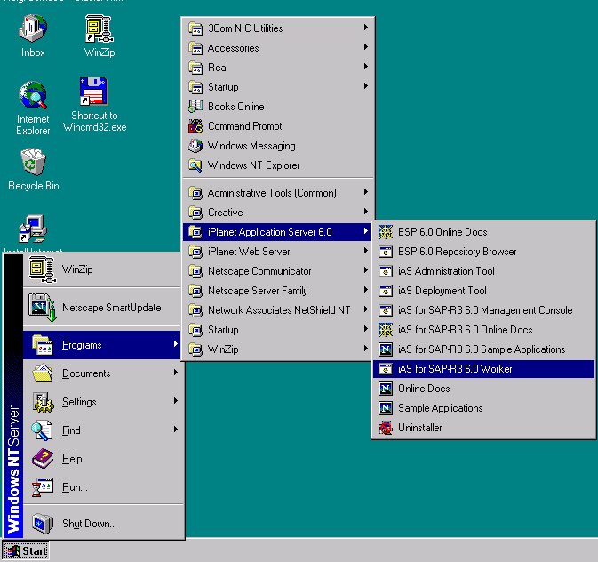Click the Windows NT Explorer magnifier icon
Screen dimensions: 598x562
[x=195, y=165]
